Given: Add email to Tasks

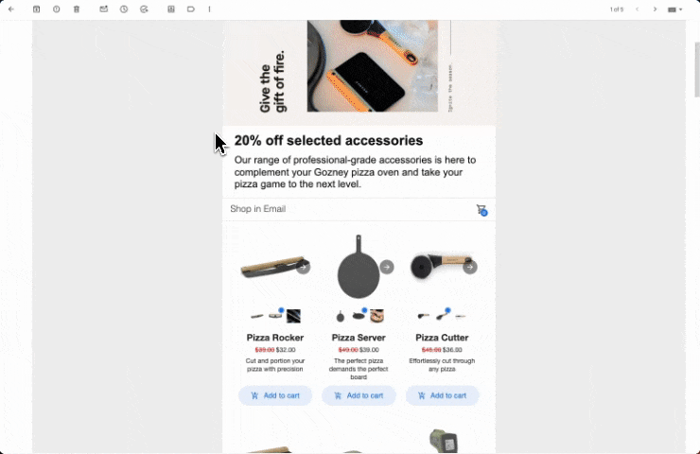Looking at the screenshot, I should point(144,9).
